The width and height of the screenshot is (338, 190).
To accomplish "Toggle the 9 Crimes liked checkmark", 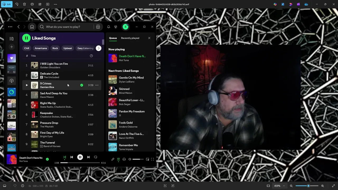I will (x=82, y=85).
